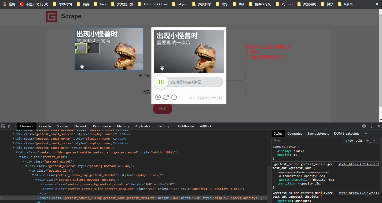
Task: Open the 前端 bookmark folder
Action: pos(83,4)
